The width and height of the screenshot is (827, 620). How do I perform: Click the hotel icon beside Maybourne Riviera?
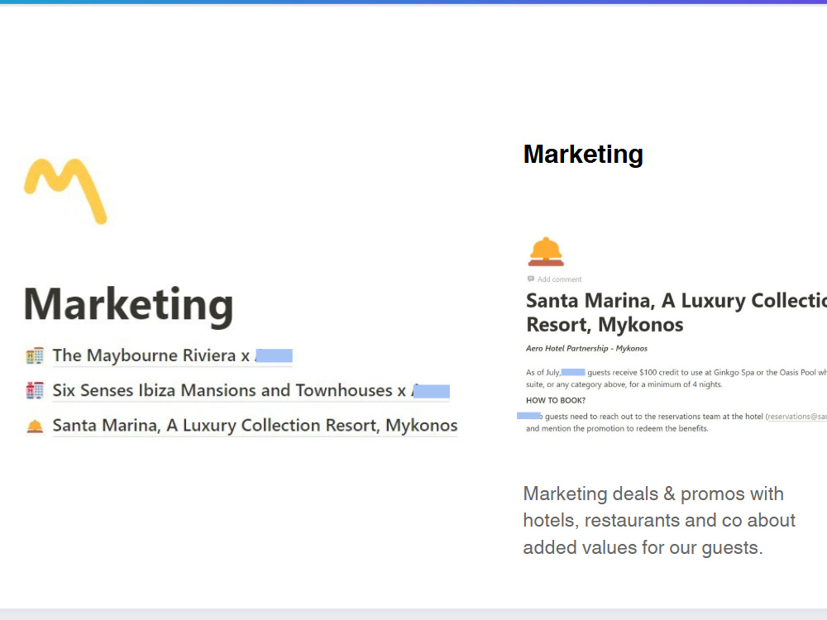point(35,355)
